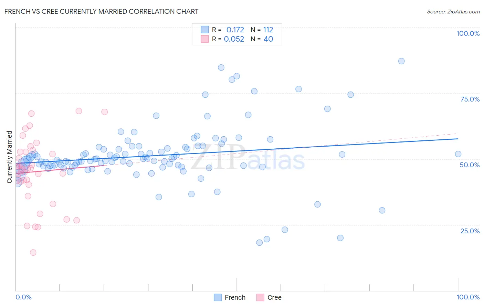Screen dimensions: 484x307
Task: Click the highest blue French data point
Action: pos(401,61)
